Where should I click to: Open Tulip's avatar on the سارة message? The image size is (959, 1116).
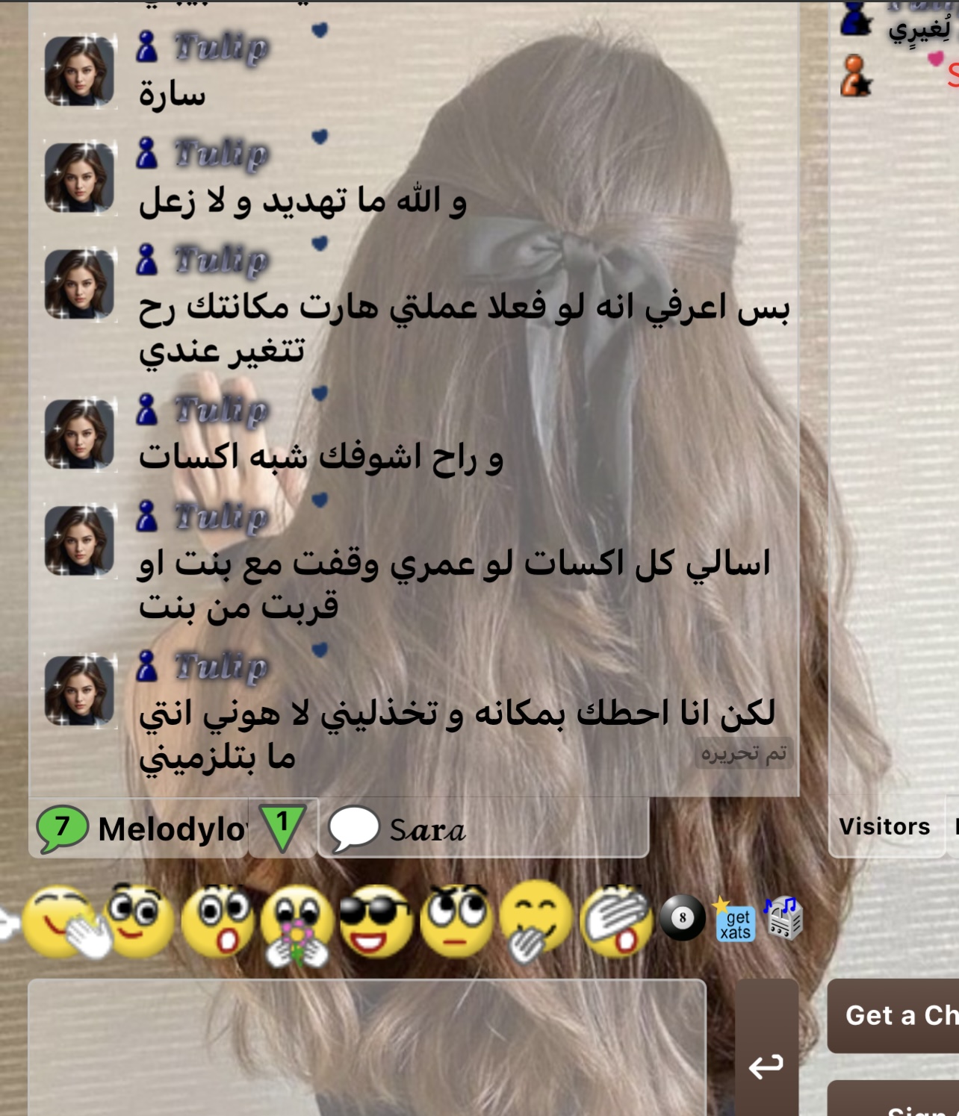coord(79,71)
